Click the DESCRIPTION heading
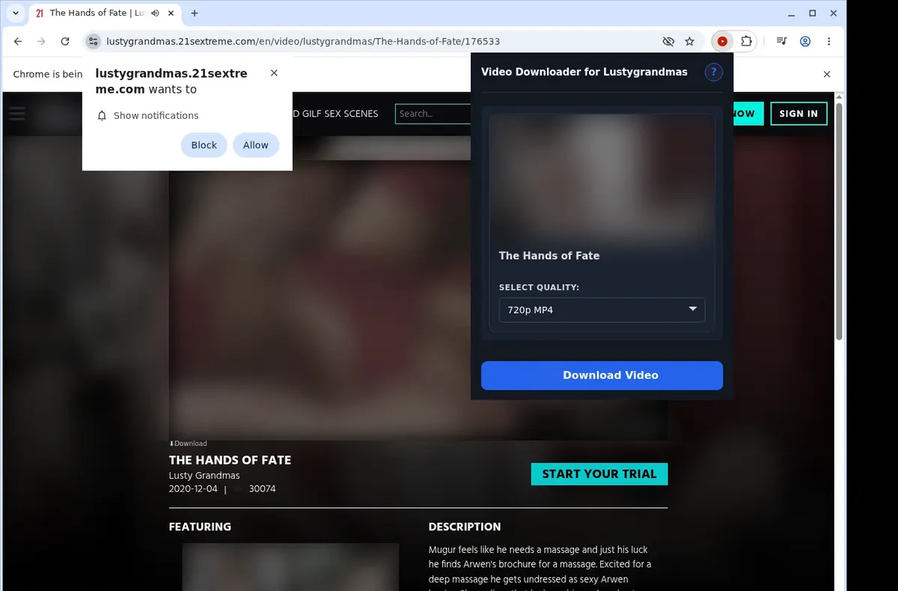The height and width of the screenshot is (591, 898). coord(465,527)
